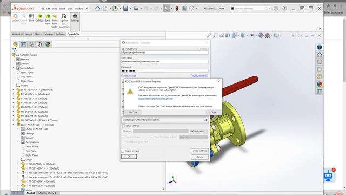Open the Tools menu
This screenshot has height=195, width=346.
pos(70,9)
